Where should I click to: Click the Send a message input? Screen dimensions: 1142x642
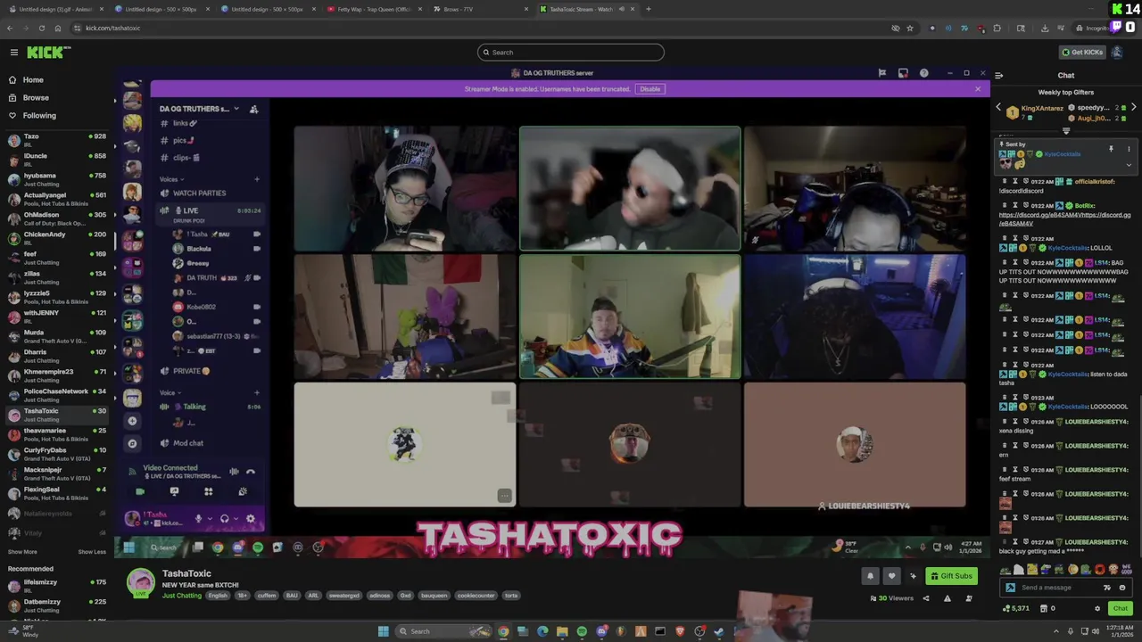pos(1057,588)
